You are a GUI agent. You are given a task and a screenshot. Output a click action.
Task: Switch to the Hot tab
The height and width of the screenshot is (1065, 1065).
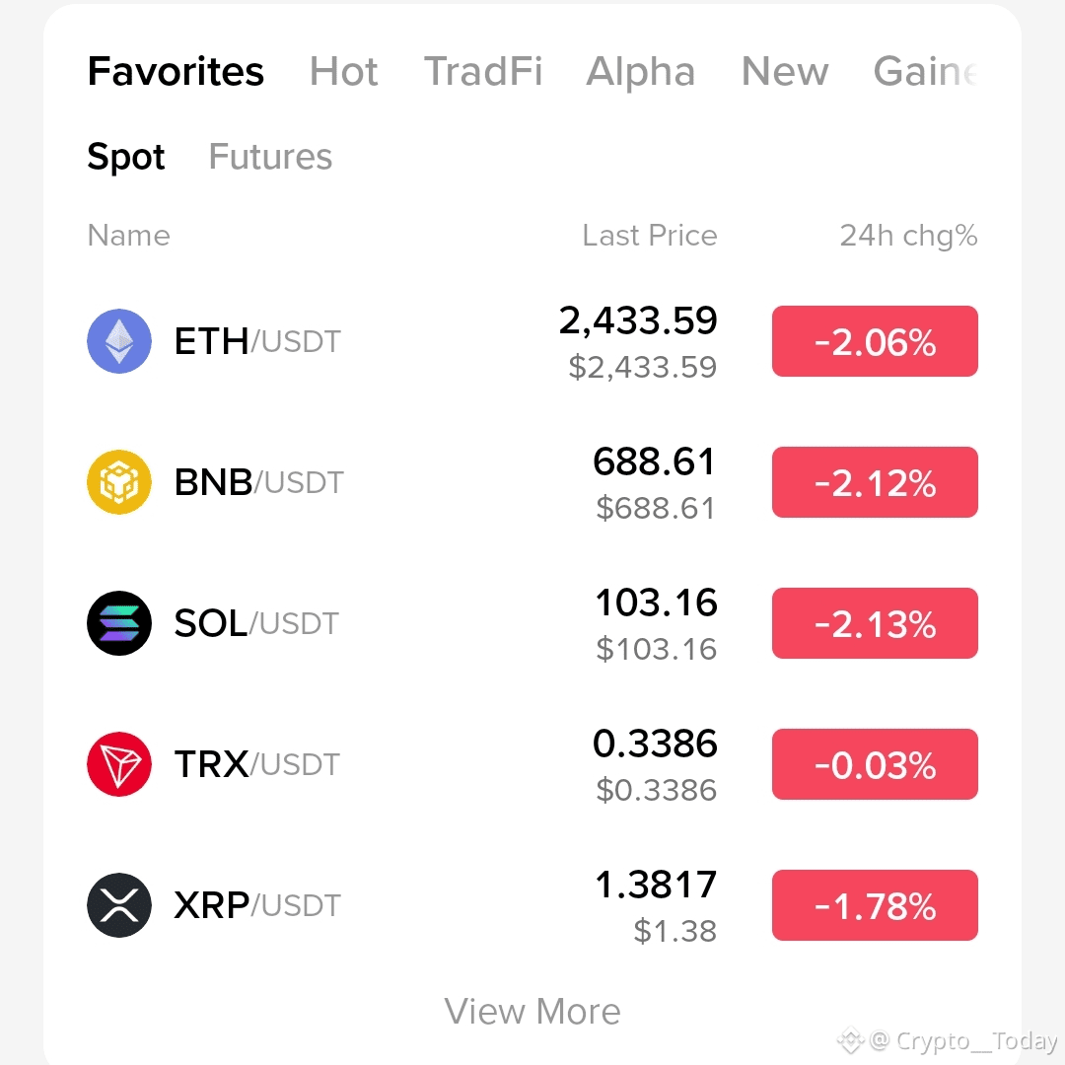tap(344, 71)
